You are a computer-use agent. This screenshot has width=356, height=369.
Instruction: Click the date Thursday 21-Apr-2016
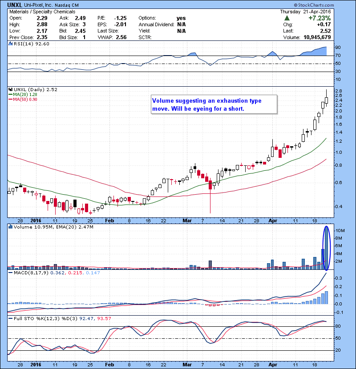pyautogui.click(x=305, y=12)
